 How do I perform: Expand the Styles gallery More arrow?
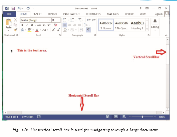coord(147,29)
